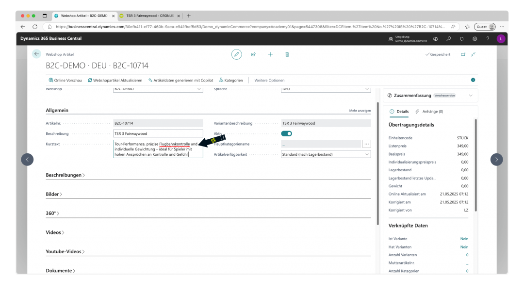Click into the Kurztext text area
The height and width of the screenshot is (295, 524).
click(158, 149)
